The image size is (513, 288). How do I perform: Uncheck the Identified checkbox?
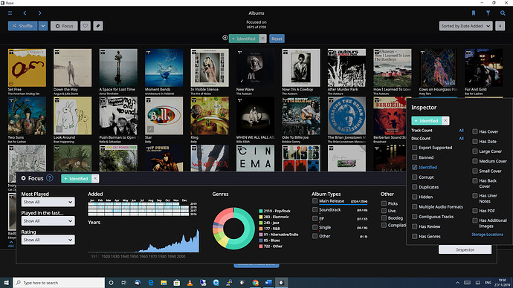[x=415, y=167]
